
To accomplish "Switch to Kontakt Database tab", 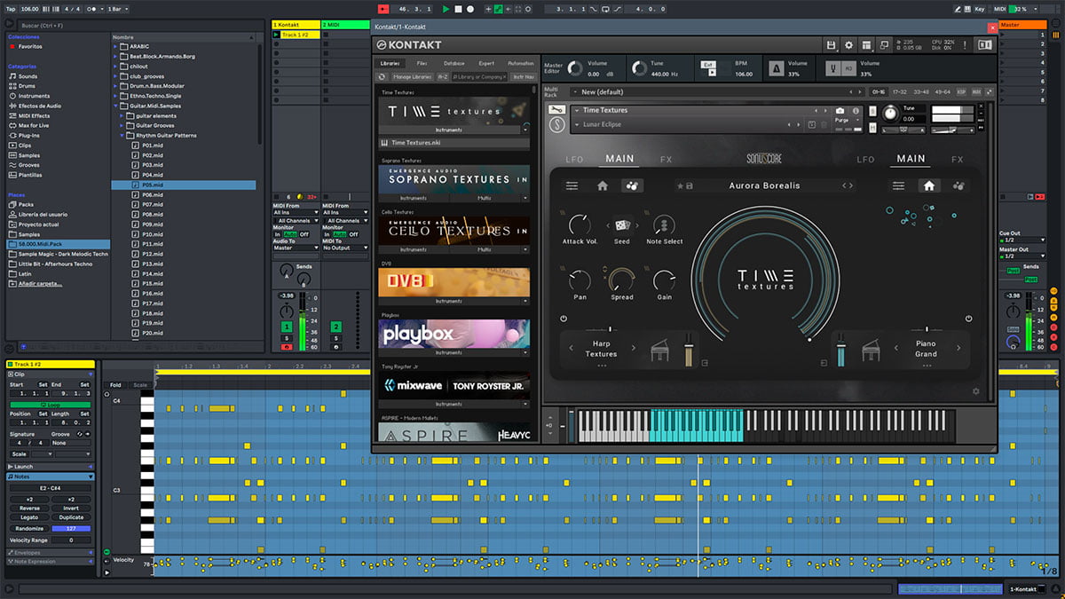I will 454,64.
